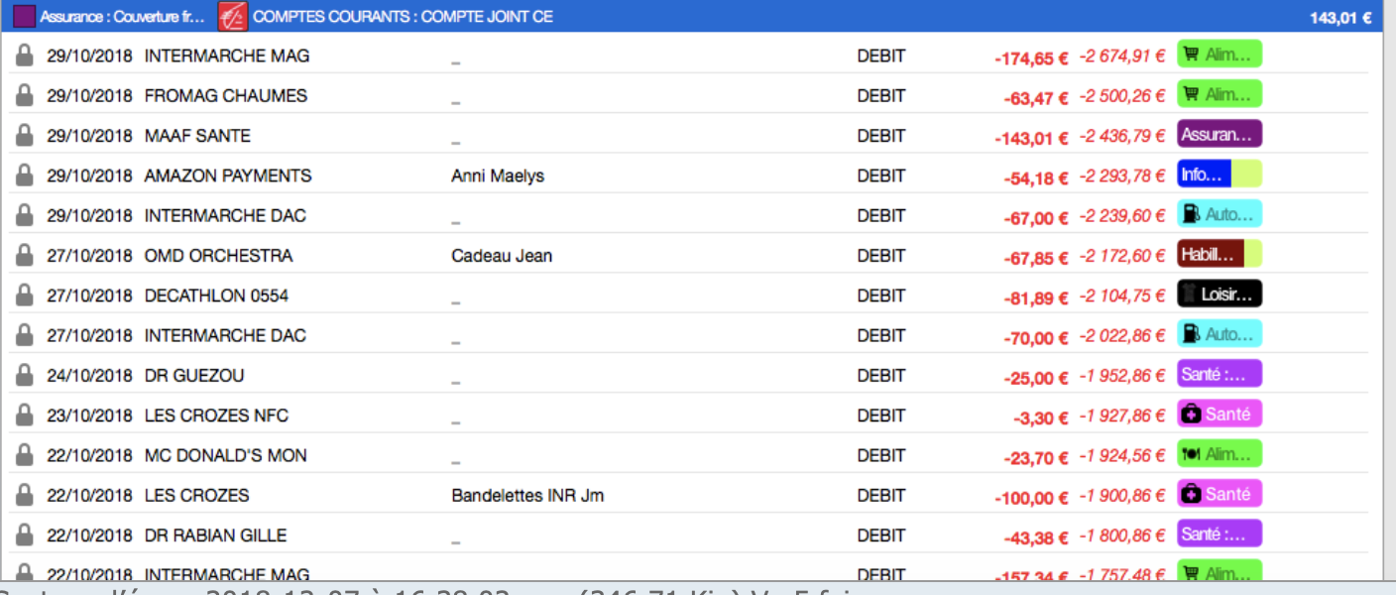Screen dimensions: 1396x595
Task: Click the lock icon on LES CROZES NFC row
Action: [x=24, y=416]
